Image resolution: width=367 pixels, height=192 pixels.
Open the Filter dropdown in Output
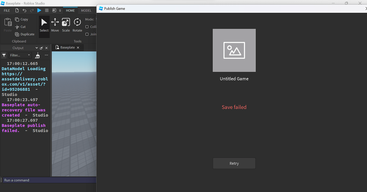pos(20,55)
